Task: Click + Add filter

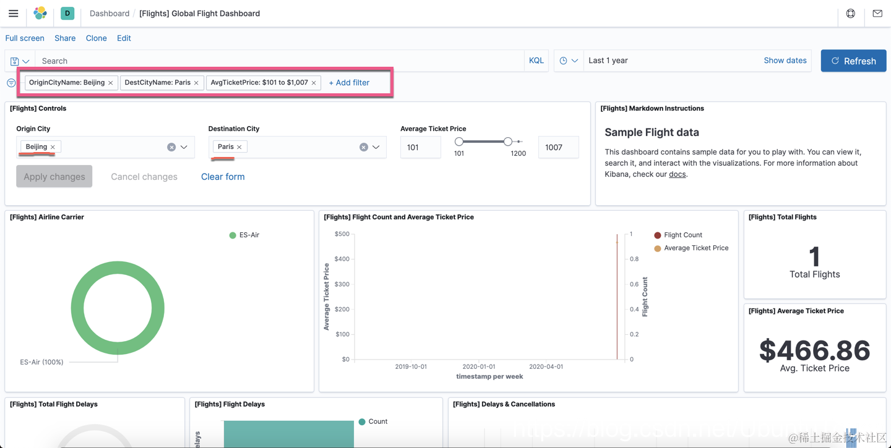Action: pos(349,83)
